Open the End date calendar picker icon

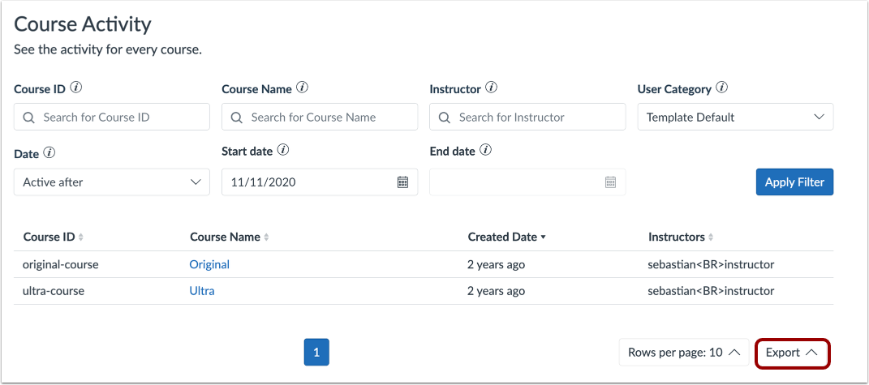610,182
